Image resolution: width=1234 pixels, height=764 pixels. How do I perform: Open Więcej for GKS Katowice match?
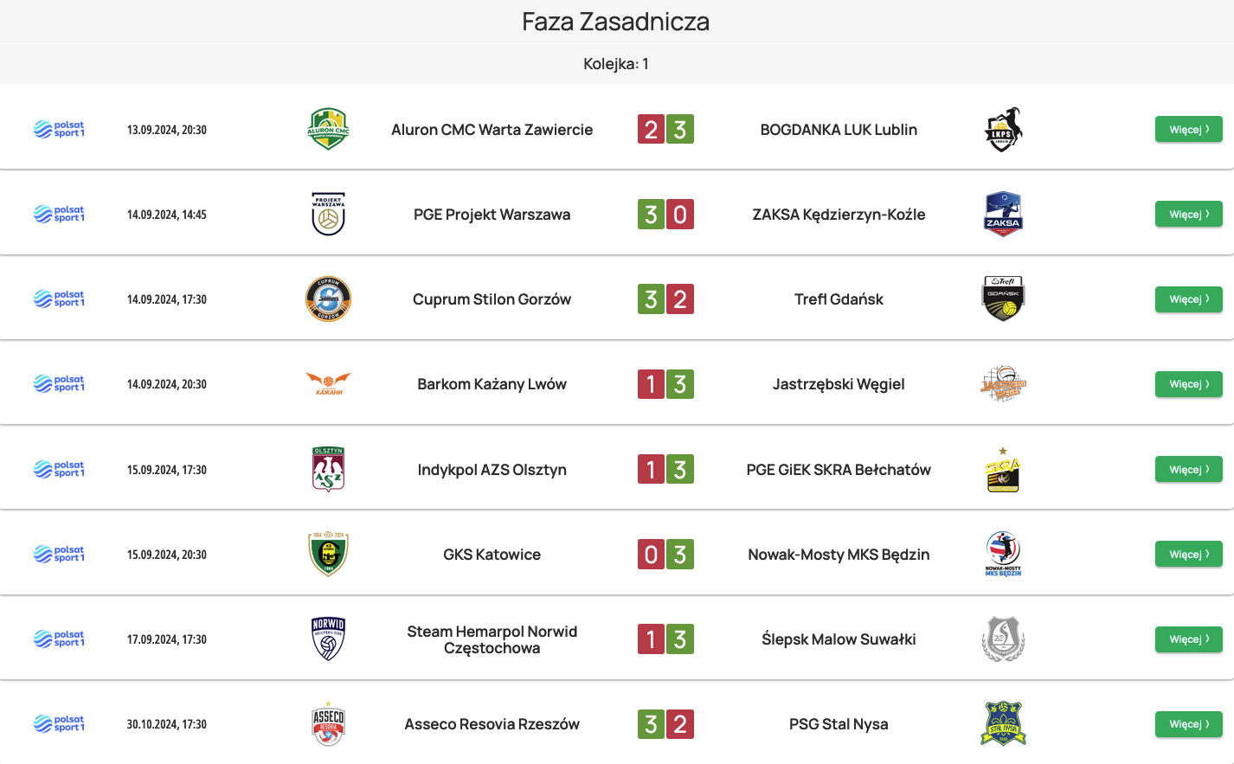(x=1188, y=555)
